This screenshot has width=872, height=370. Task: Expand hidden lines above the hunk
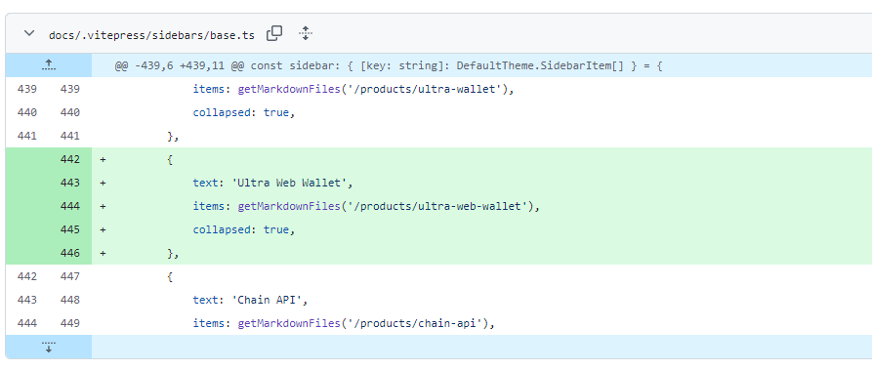[x=49, y=65]
